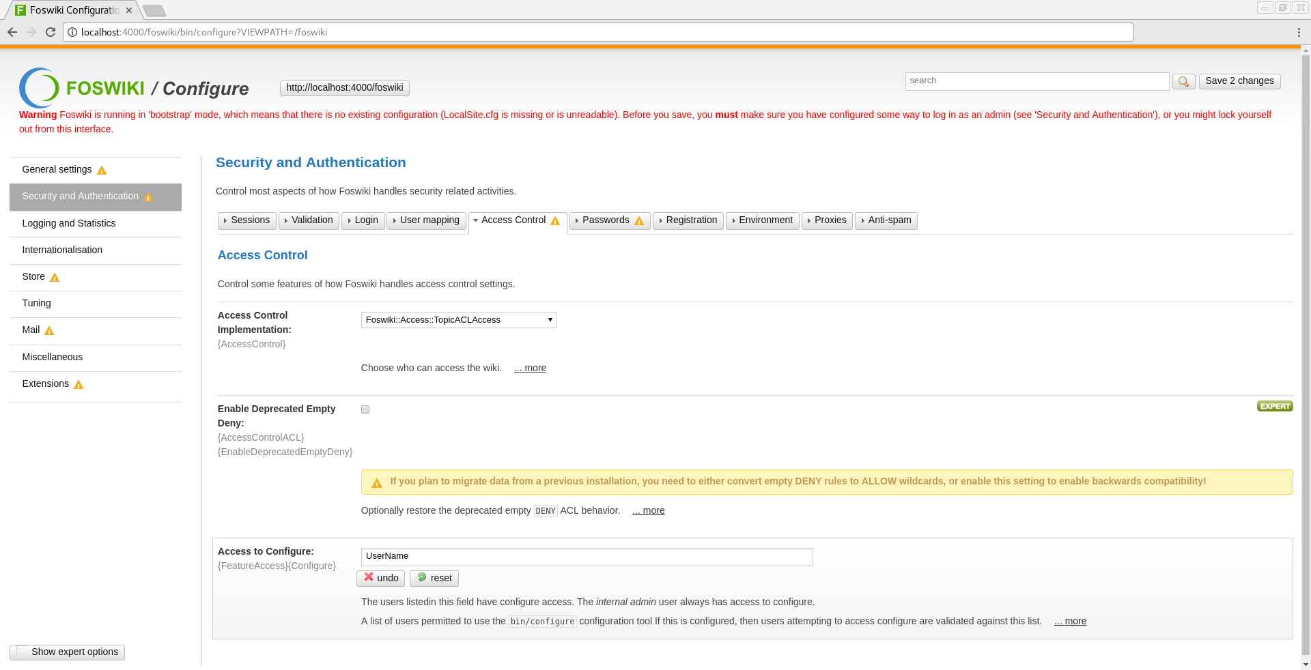The width and height of the screenshot is (1311, 670).
Task: Open Miscellaneous section
Action: [96, 358]
